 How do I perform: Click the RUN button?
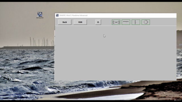point(80,22)
